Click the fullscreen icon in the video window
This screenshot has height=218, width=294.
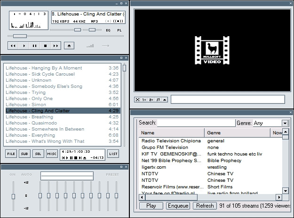point(137,100)
